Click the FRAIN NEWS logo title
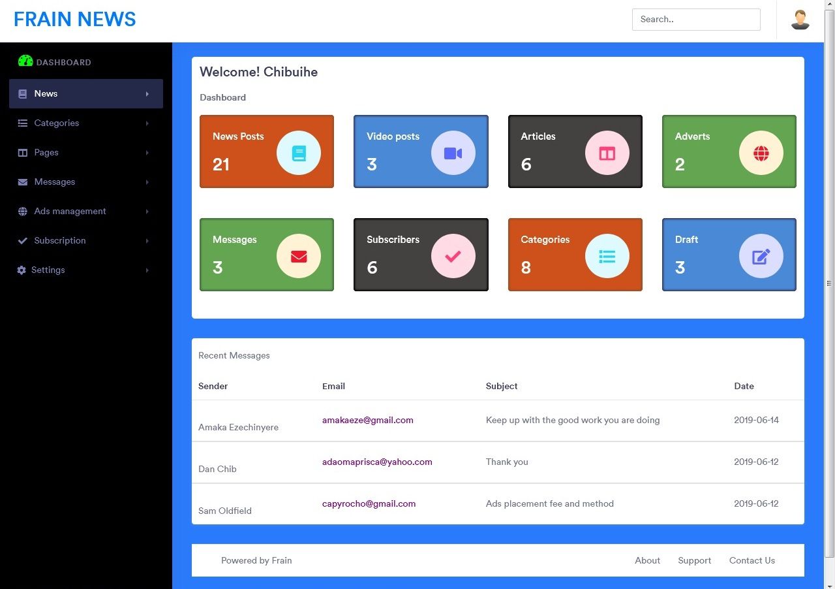Image resolution: width=835 pixels, height=589 pixels. tap(75, 20)
